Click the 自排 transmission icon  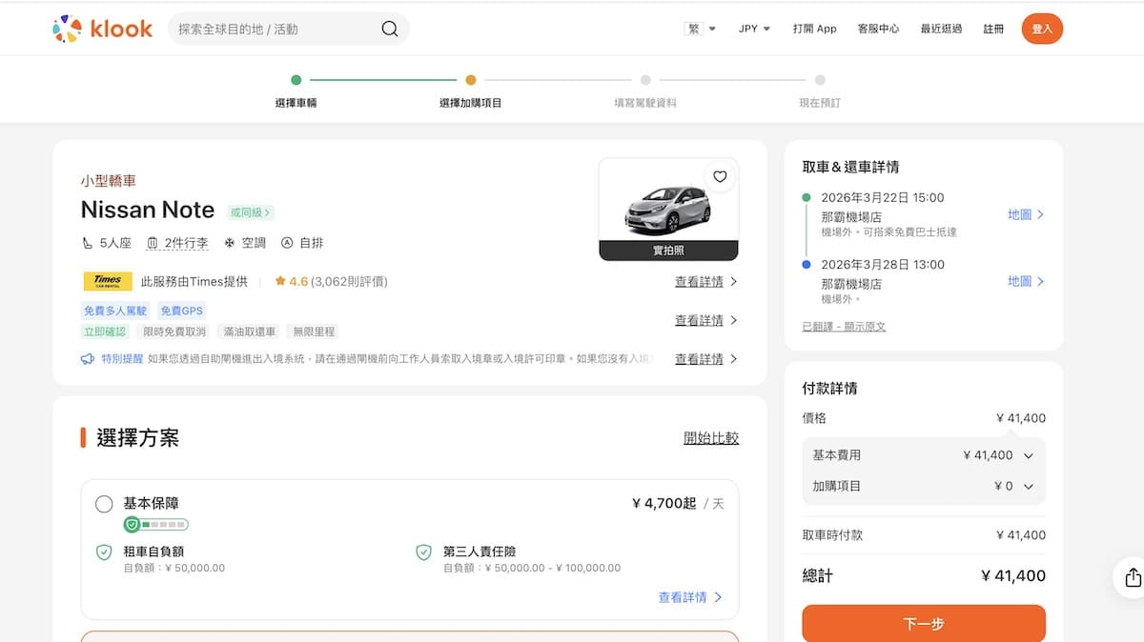287,243
